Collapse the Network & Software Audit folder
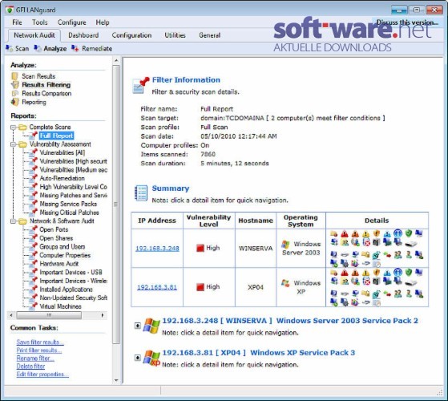This screenshot has width=448, height=401. click(x=13, y=221)
